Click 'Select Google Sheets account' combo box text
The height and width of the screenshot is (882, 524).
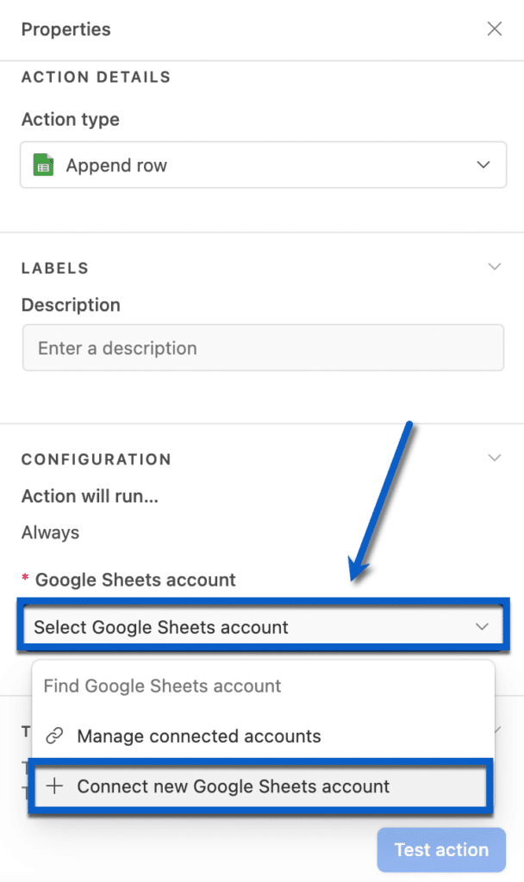click(x=161, y=627)
